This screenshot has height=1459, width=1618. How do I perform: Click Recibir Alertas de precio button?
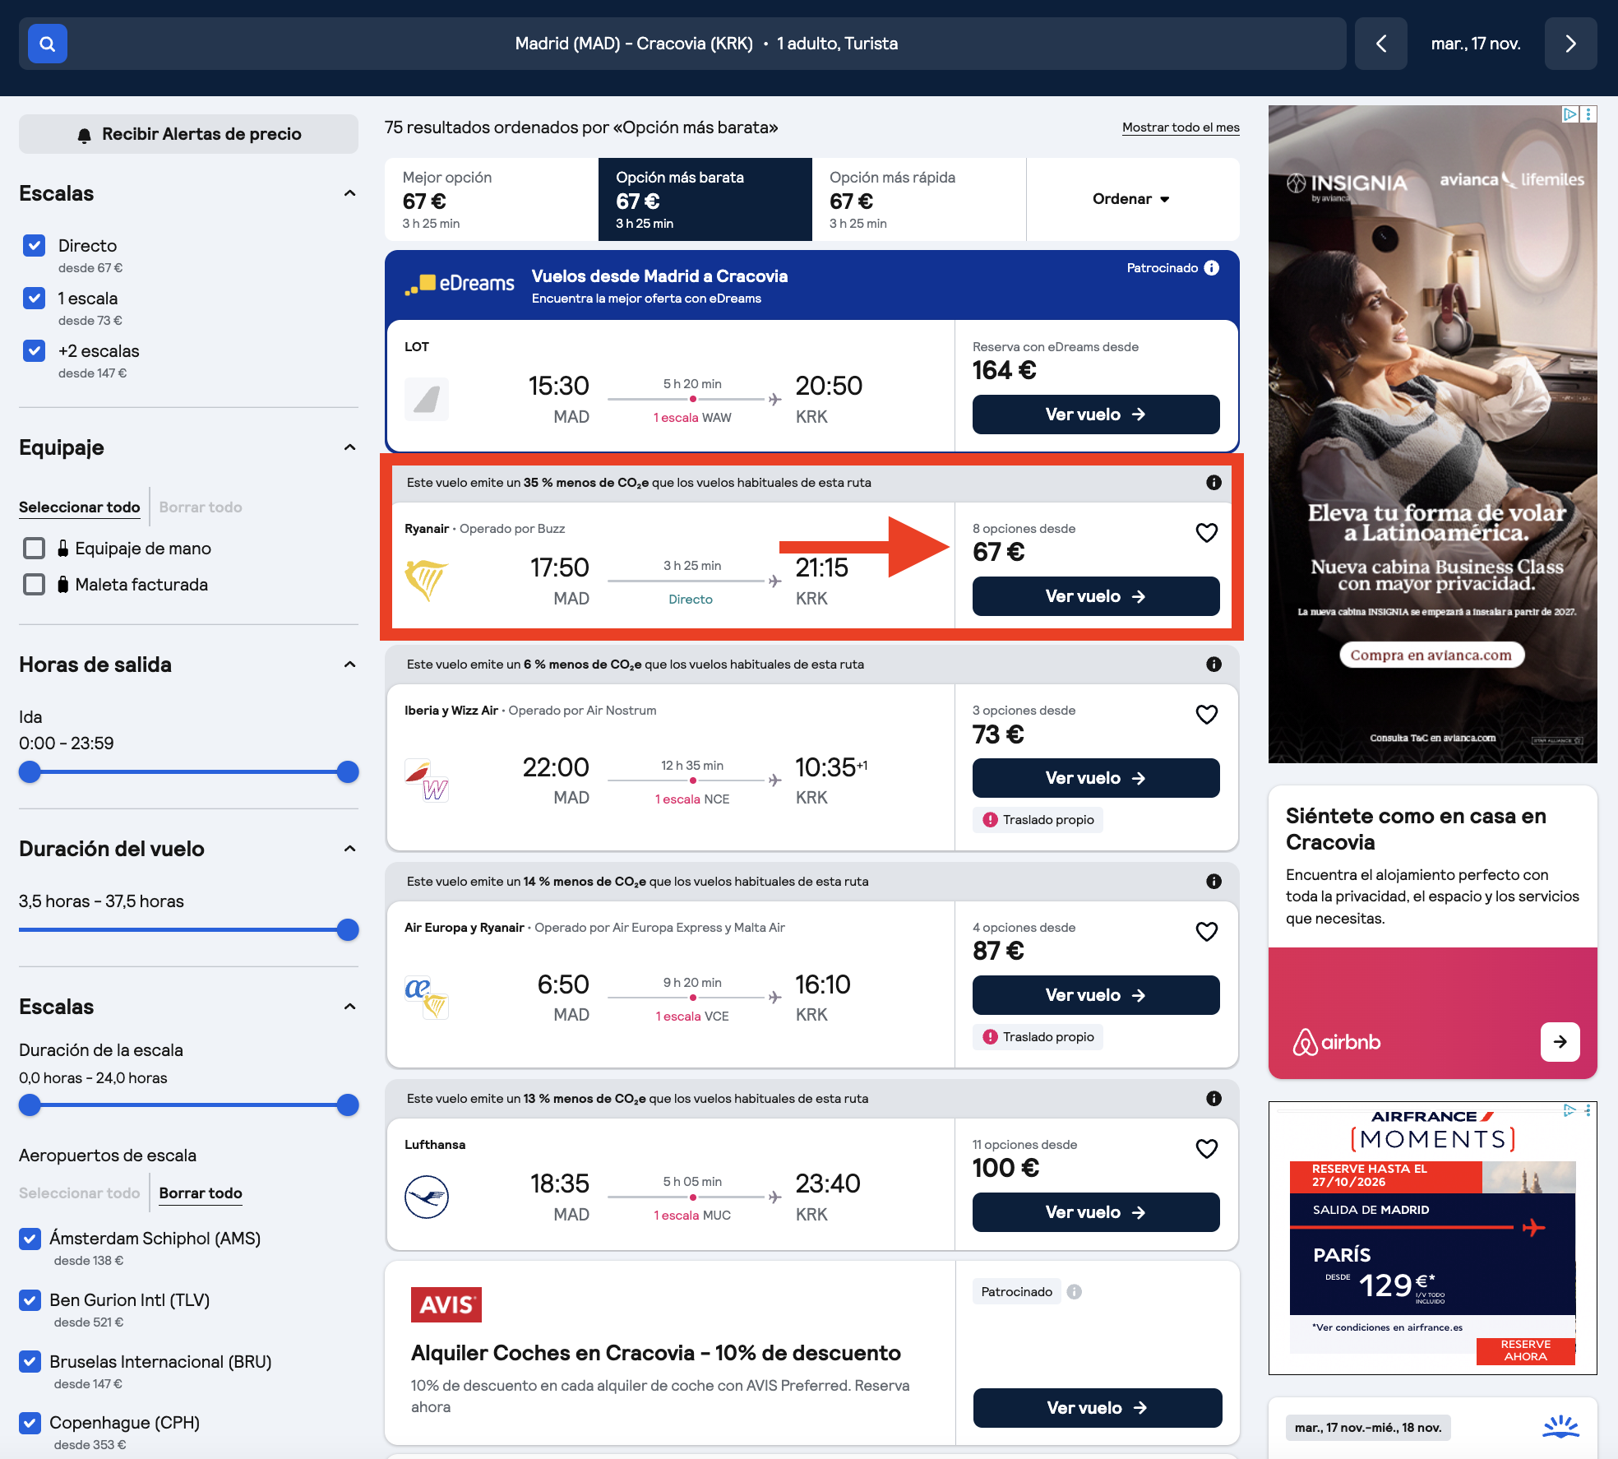point(188,134)
